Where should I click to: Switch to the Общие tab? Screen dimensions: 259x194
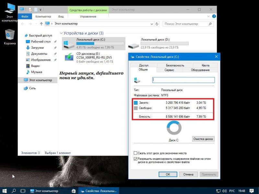[143, 70]
